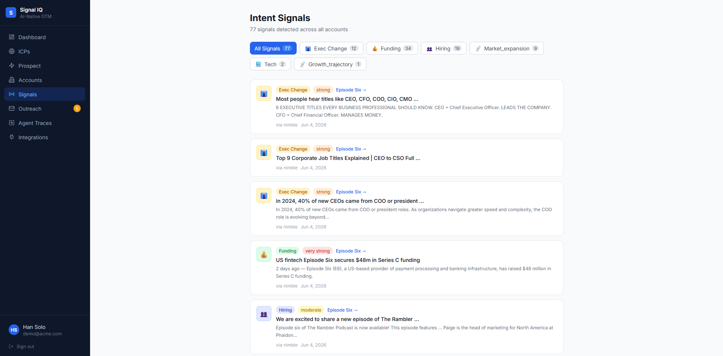This screenshot has height=356, width=723.
Task: Open Episode Six link on 'Top 9 Corporate' card
Action: pos(351,149)
